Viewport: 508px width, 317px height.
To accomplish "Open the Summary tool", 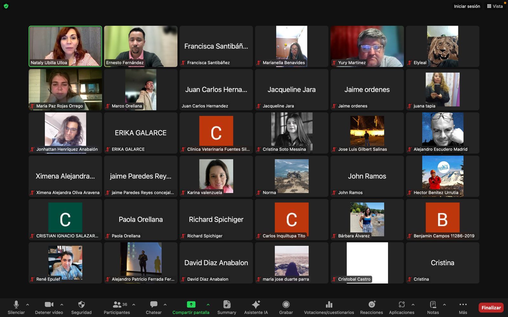I will pos(227,305).
